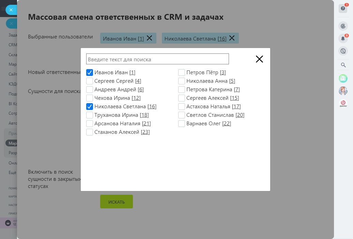Open the Bitrix logo icon in sidebar
The image size is (353, 239).
(343, 103)
